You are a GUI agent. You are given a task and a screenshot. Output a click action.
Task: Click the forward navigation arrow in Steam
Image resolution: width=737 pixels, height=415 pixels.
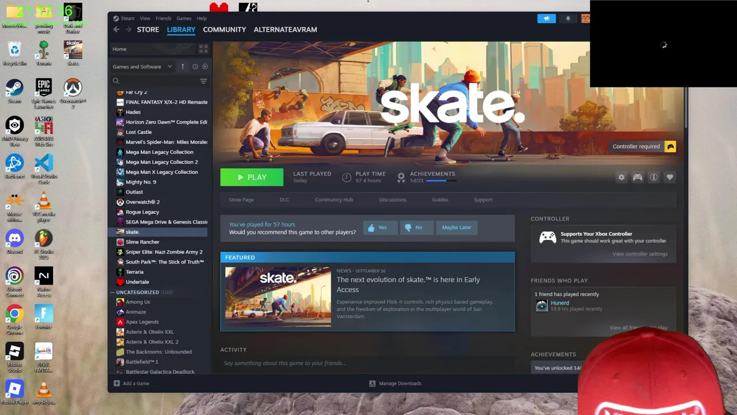[x=128, y=29]
